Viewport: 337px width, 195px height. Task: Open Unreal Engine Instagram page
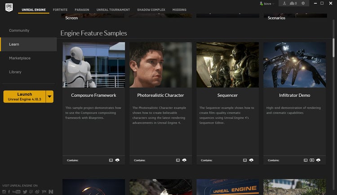4,191
